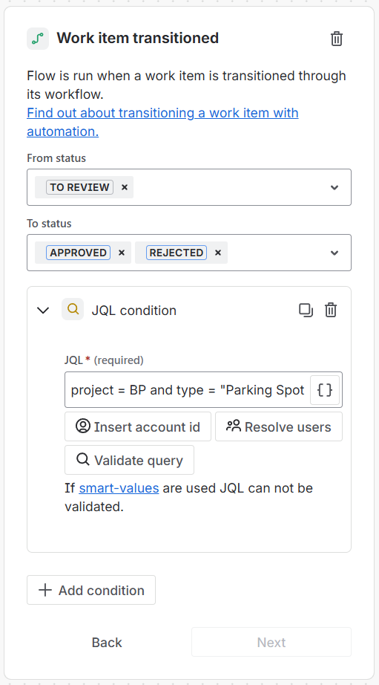The width and height of the screenshot is (379, 685).
Task: Open smart values braces picker
Action: click(325, 390)
